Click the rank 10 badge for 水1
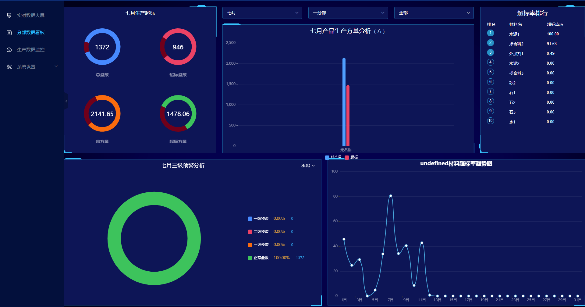 point(490,121)
